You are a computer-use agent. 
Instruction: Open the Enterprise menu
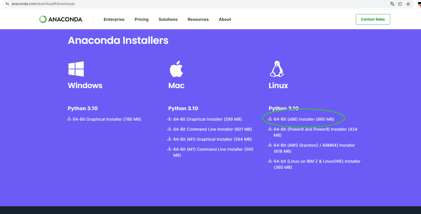114,19
